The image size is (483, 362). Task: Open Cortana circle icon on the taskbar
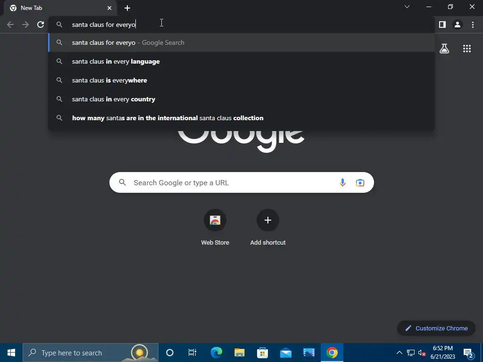tap(170, 353)
